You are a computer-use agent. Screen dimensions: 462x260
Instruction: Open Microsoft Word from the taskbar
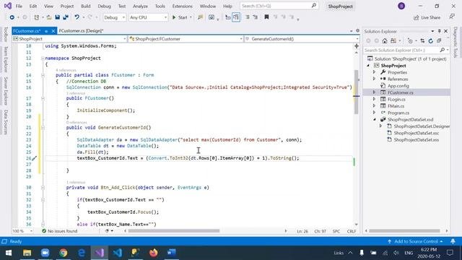tap(172, 253)
